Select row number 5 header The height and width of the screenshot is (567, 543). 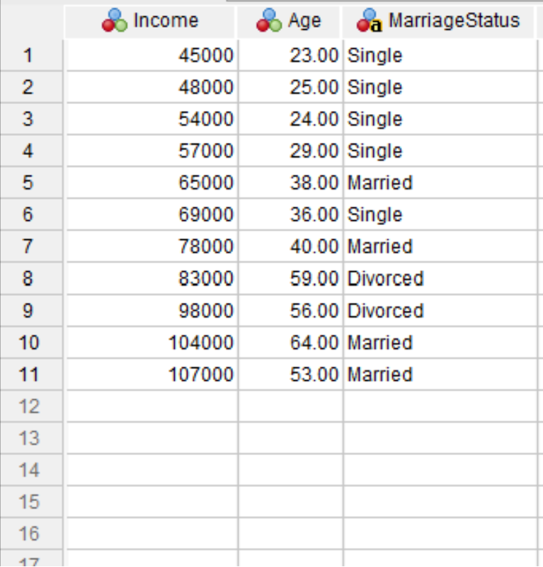[x=31, y=182]
